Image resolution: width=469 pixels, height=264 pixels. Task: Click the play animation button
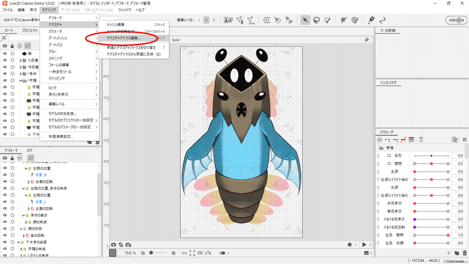(364, 245)
